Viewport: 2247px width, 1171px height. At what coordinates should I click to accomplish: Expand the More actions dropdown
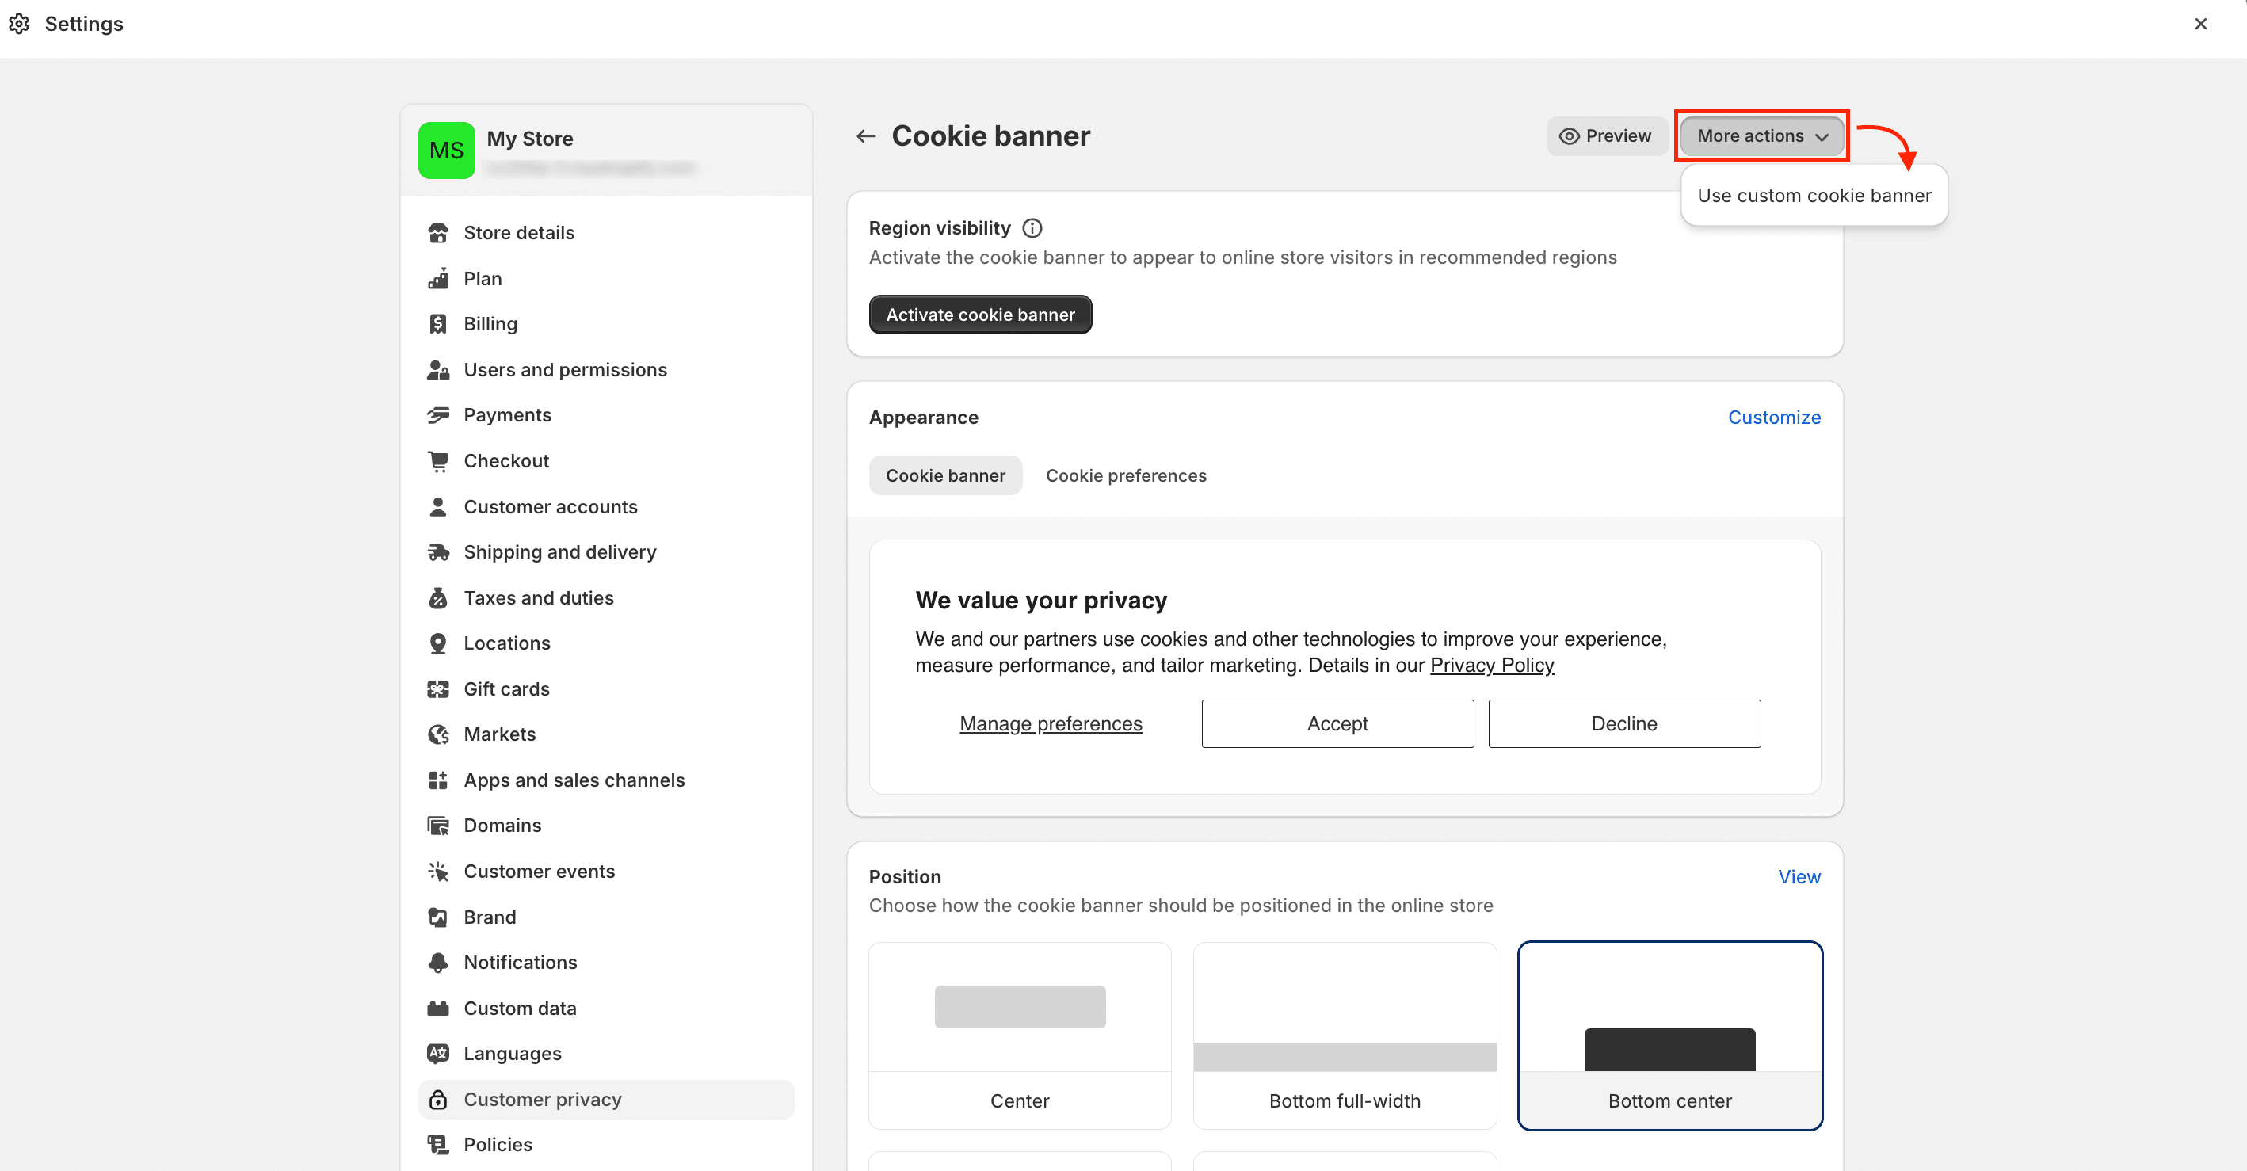[1762, 136]
